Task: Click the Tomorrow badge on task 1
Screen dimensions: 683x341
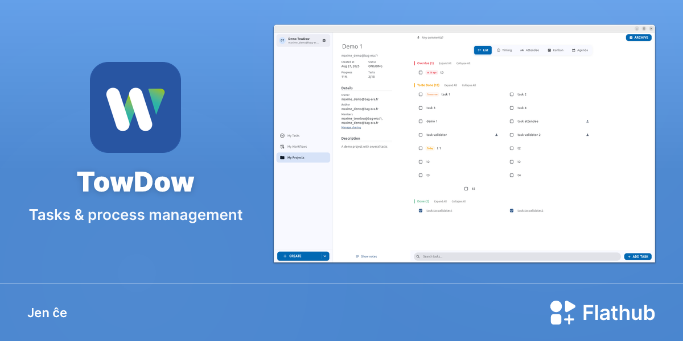Action: tap(433, 94)
